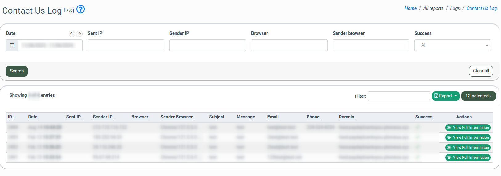Open the Success filter dropdown
This screenshot has height=176, width=501.
(452, 45)
